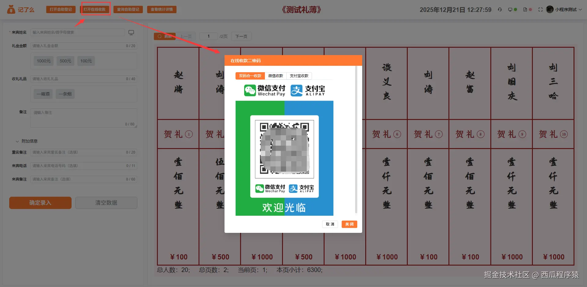Focus the 来宾备注 input field
The width and height of the screenshot is (587, 287).
[x=84, y=179]
